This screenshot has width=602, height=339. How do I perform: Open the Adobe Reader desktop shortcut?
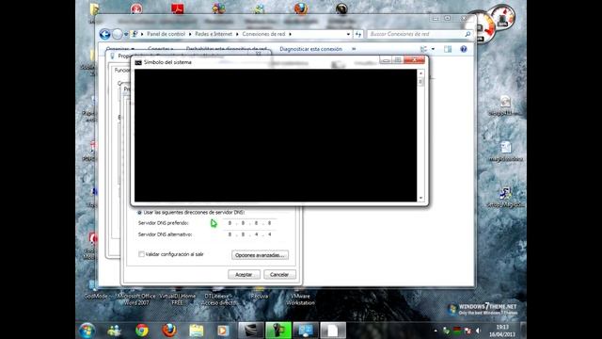pos(178,8)
